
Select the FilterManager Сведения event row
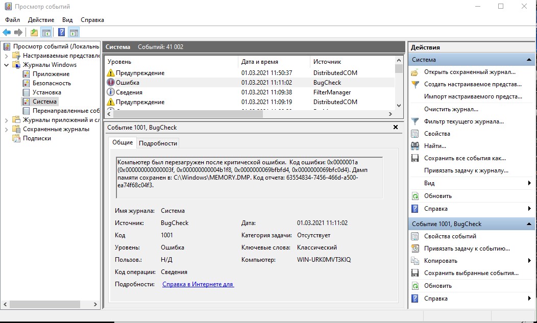point(249,92)
